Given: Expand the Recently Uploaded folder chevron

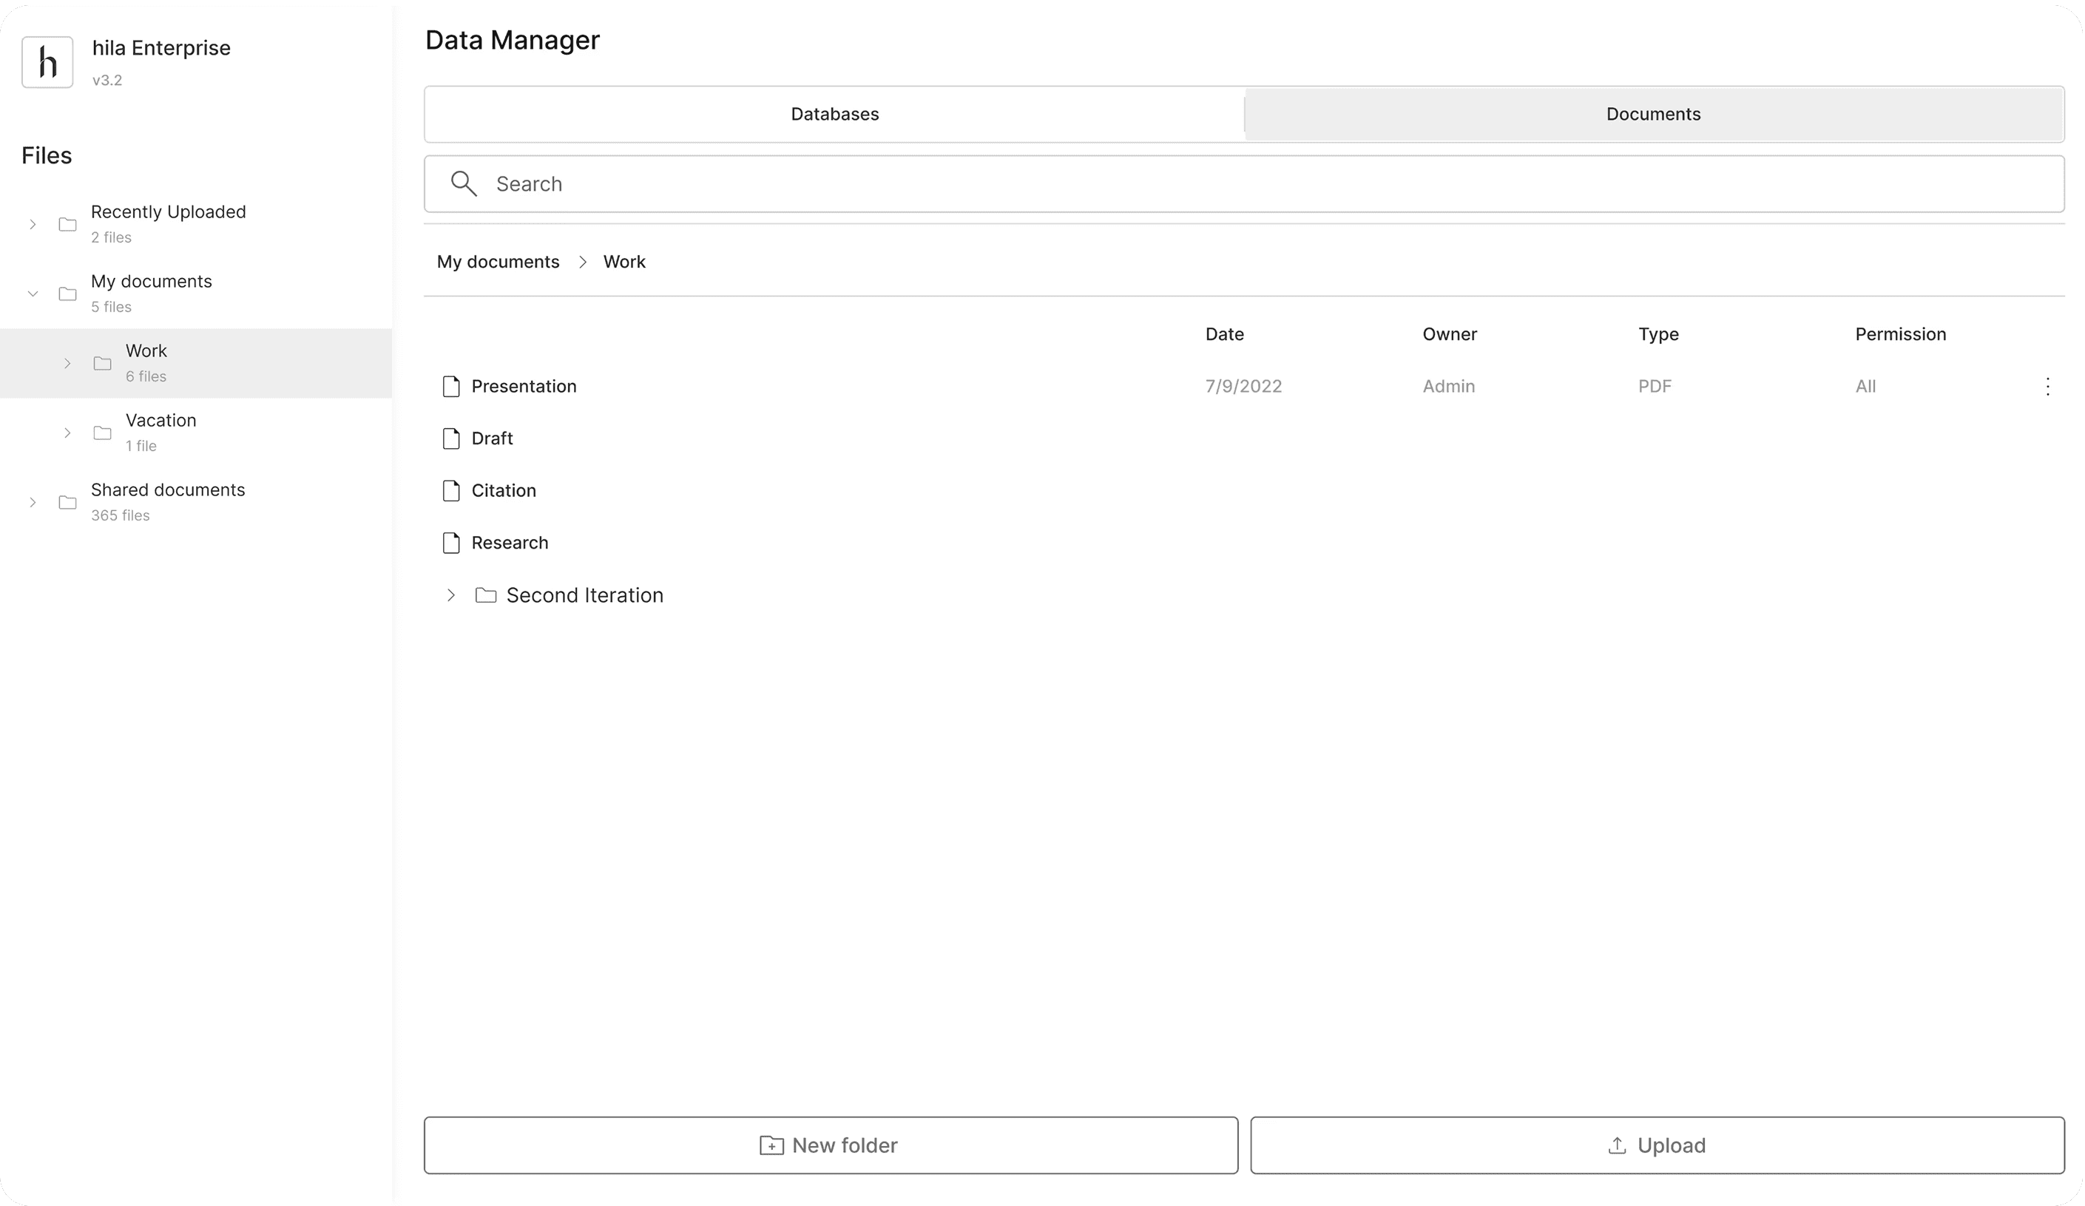Looking at the screenshot, I should point(33,224).
